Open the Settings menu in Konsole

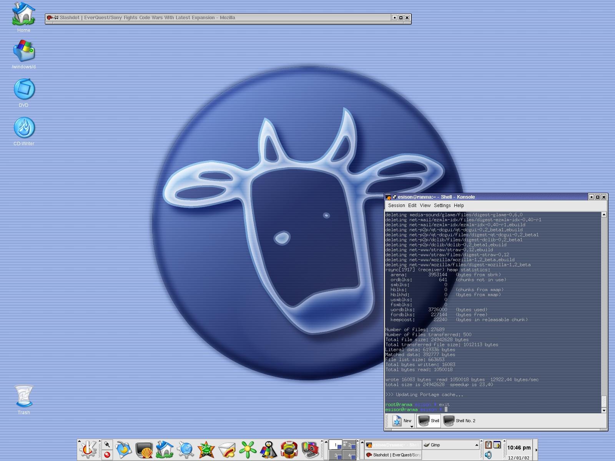click(442, 206)
